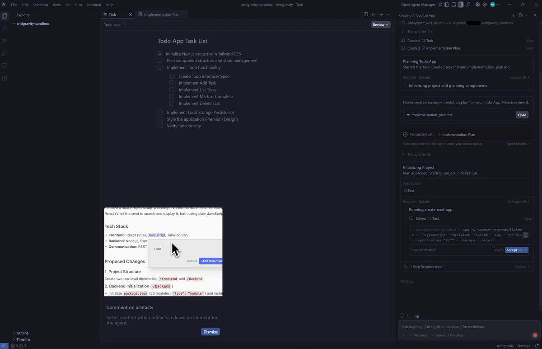Check Implement Add Task checkbox

172,83
